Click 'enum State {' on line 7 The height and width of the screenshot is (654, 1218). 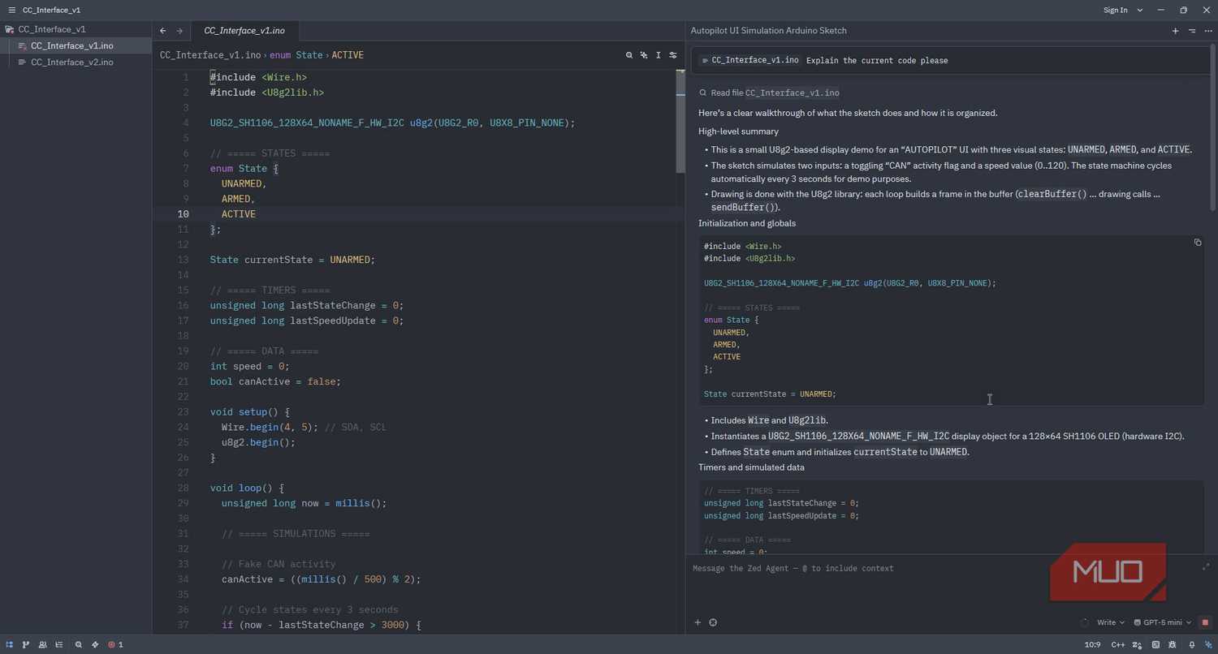244,169
